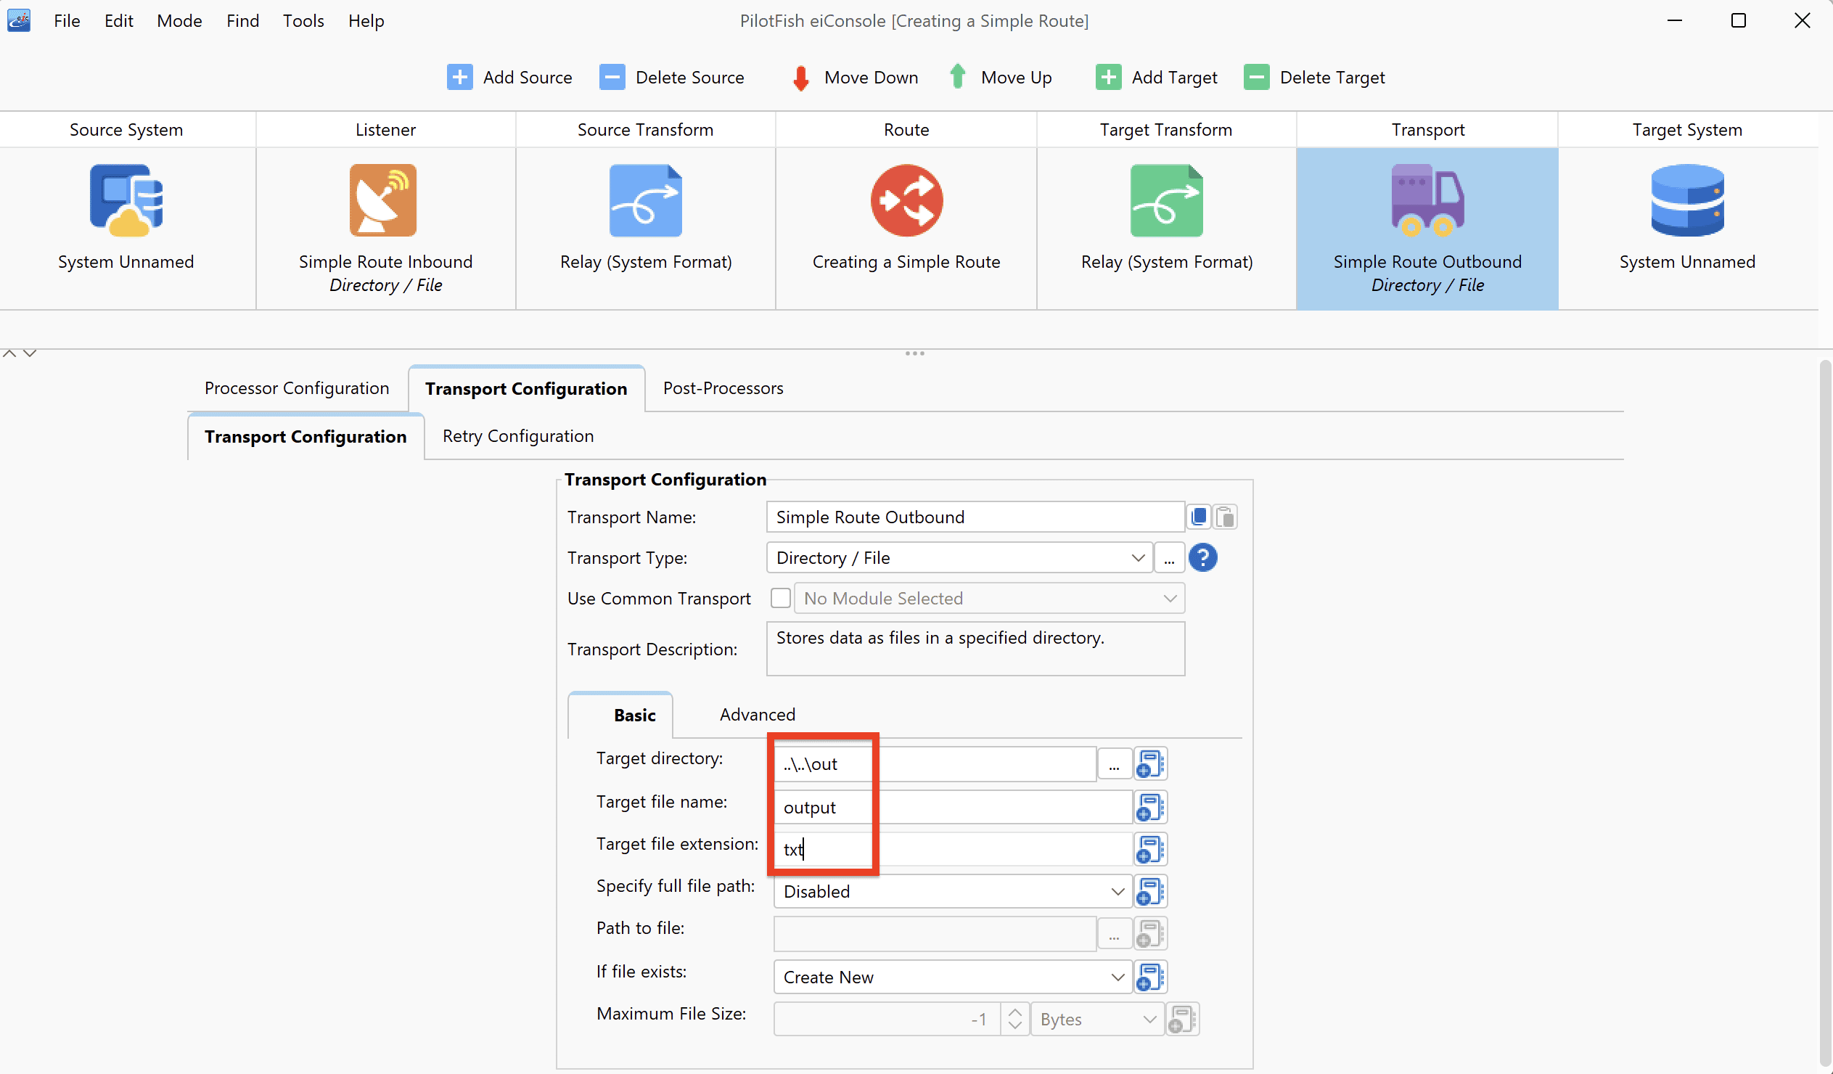Click the expression icon beside Target file name
Image resolution: width=1833 pixels, height=1074 pixels.
(x=1150, y=808)
